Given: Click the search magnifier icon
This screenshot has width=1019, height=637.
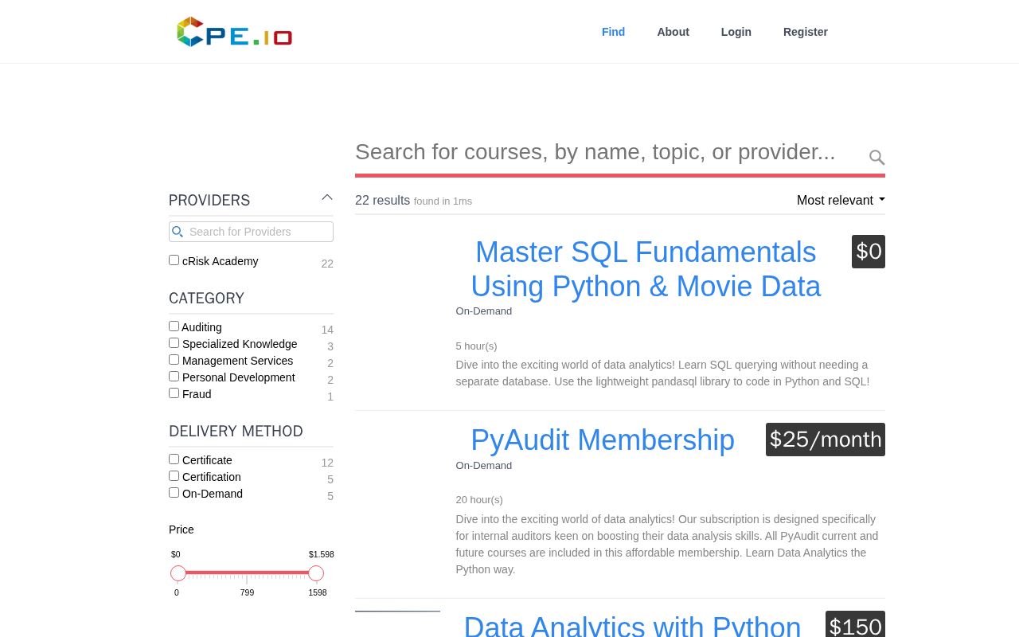Looking at the screenshot, I should [876, 158].
